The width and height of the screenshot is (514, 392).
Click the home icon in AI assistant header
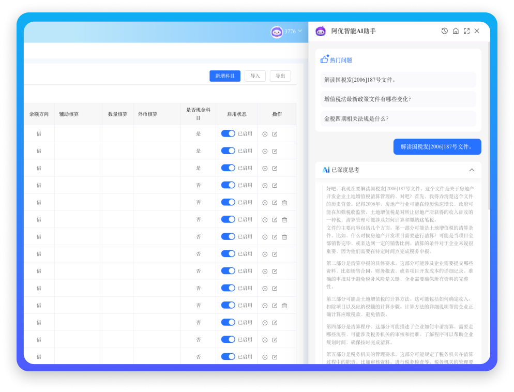(x=456, y=31)
